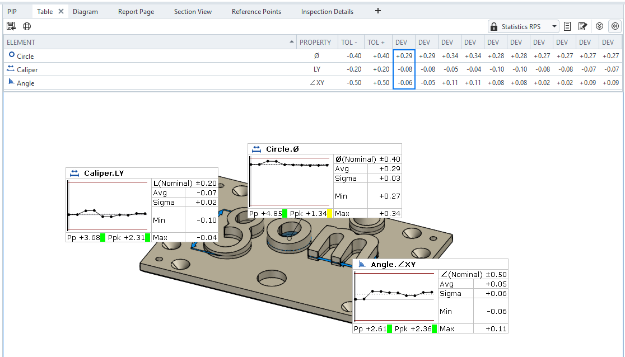Open the Report Page tab
This screenshot has height=357, width=625.
[136, 11]
